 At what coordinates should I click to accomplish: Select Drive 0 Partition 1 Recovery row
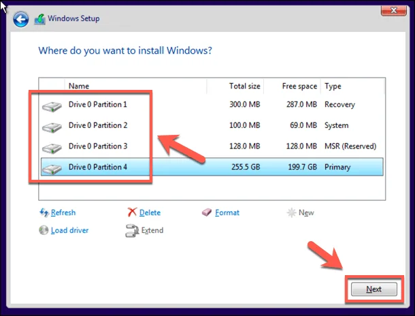tap(211, 105)
